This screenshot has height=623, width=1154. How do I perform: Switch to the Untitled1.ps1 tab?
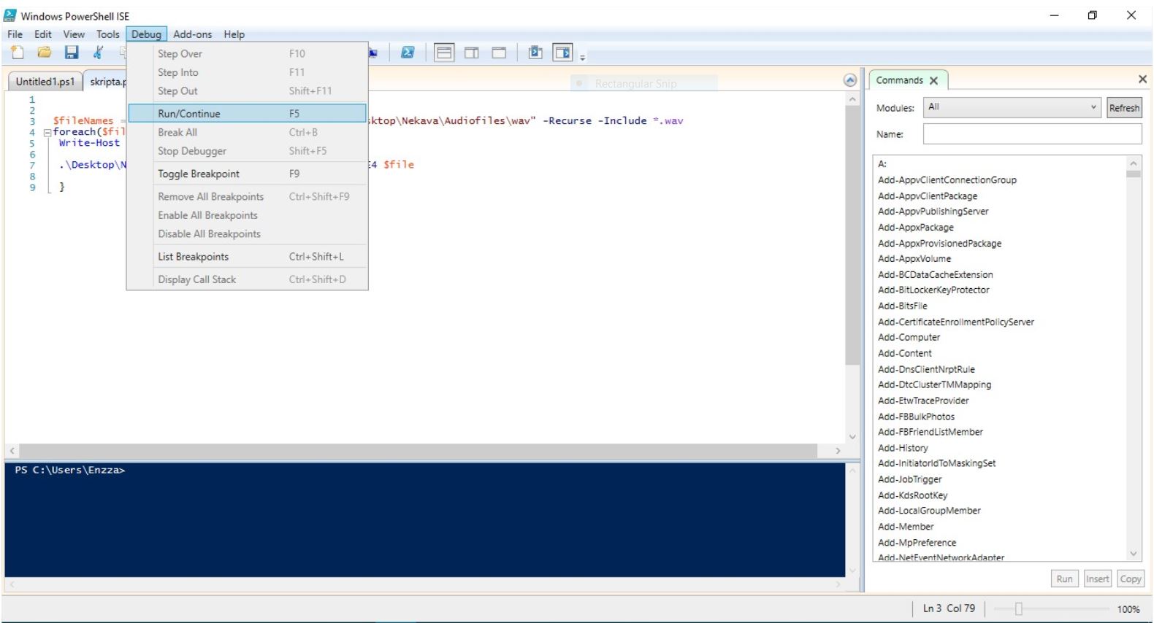[45, 82]
